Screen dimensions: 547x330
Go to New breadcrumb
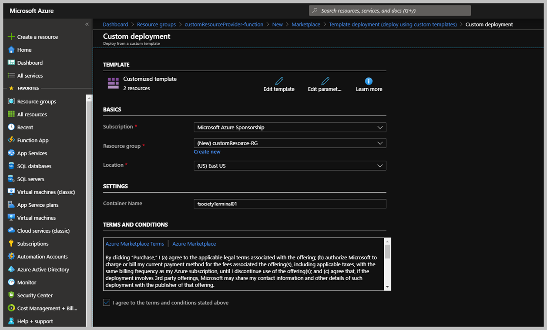(277, 25)
